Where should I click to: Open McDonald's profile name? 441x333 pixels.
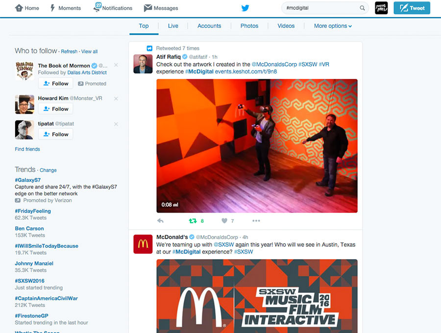coord(172,237)
